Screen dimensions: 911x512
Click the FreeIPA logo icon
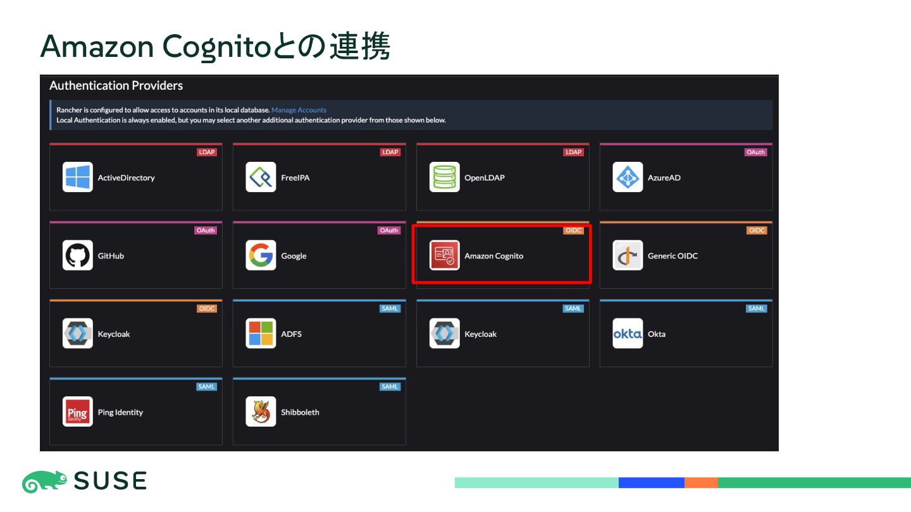(261, 177)
